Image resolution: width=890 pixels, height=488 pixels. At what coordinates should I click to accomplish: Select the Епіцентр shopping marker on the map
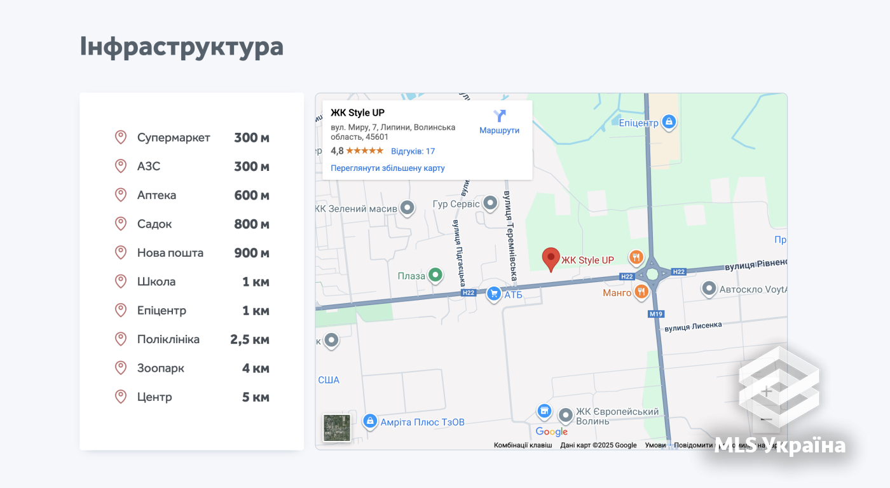(x=668, y=121)
